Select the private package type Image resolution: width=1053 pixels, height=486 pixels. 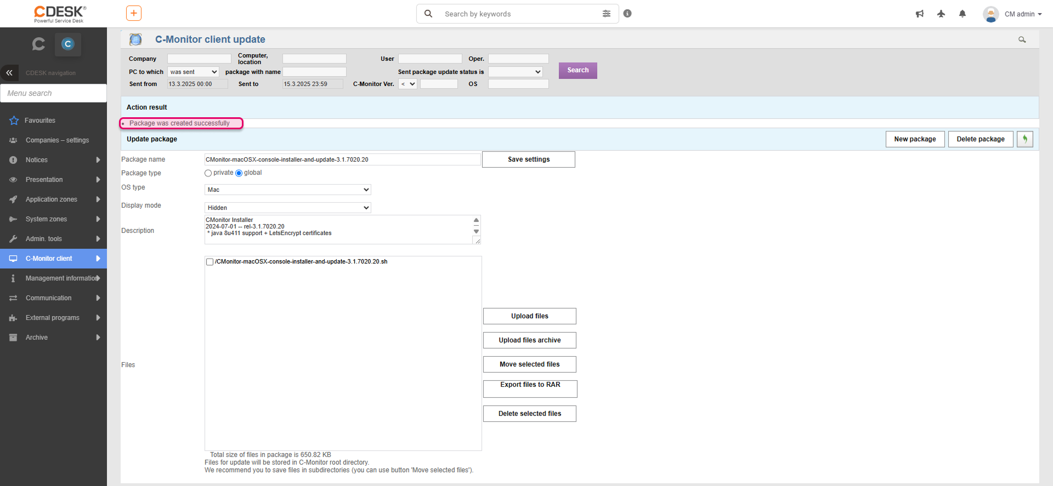pyautogui.click(x=208, y=173)
